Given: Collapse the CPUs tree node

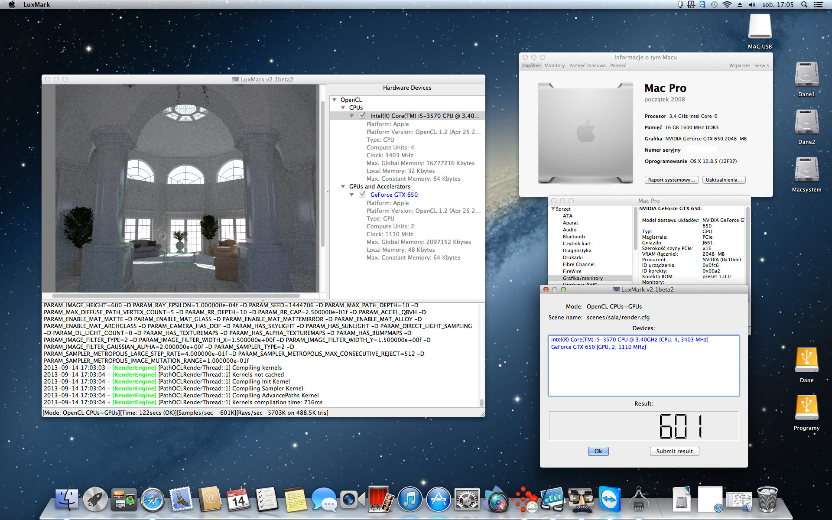Looking at the screenshot, I should pos(343,107).
